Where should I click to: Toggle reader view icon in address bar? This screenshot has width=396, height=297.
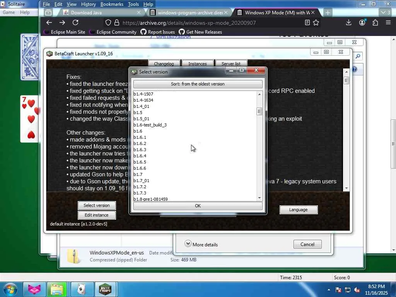point(307,23)
